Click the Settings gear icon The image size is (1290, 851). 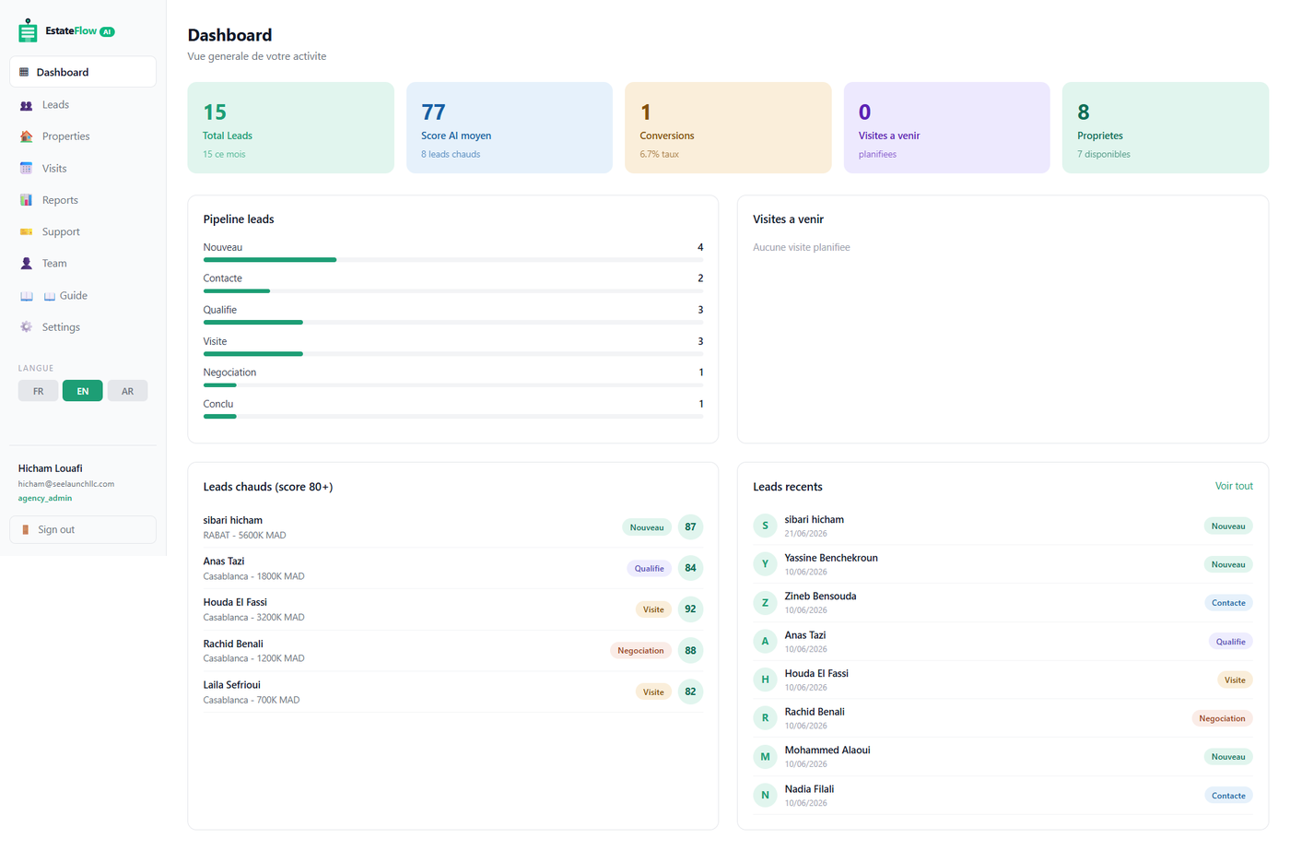(26, 327)
